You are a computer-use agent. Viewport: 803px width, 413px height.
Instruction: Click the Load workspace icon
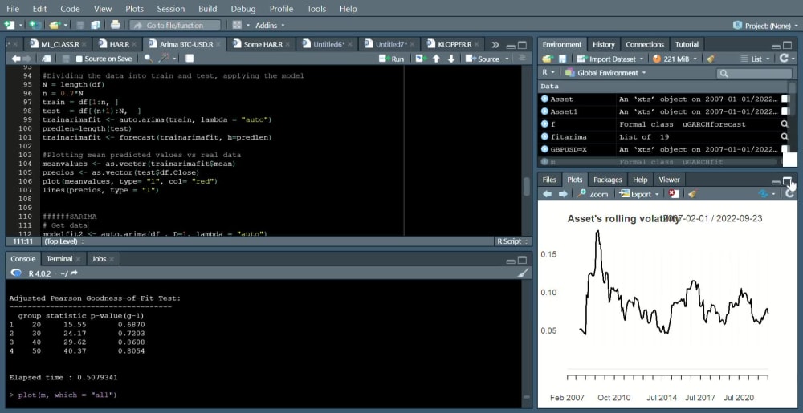click(548, 59)
